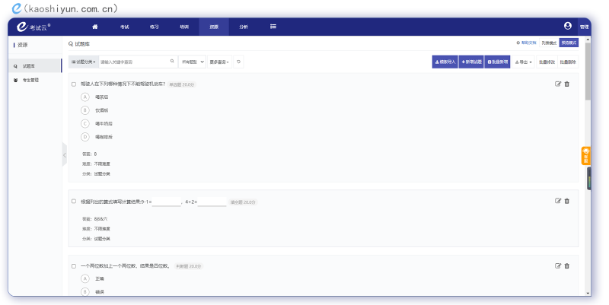This screenshot has width=609, height=305.
Task: Check the checkbox for the 驾驶机动车 question
Action: 74,84
